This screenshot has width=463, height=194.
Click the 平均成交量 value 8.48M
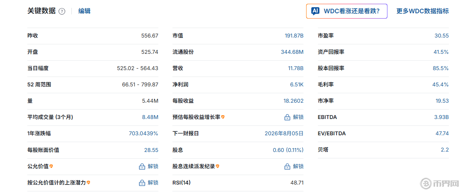click(x=150, y=117)
